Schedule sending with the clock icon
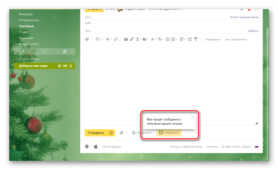278x170 pixels. [x=111, y=133]
